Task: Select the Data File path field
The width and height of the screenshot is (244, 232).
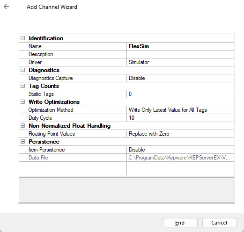Action: pos(180,158)
